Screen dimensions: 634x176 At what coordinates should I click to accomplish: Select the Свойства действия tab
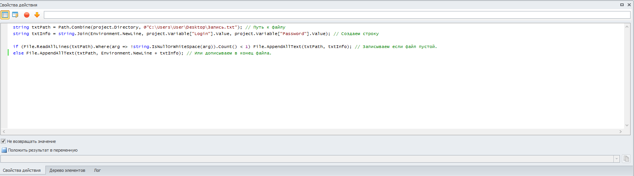click(22, 170)
